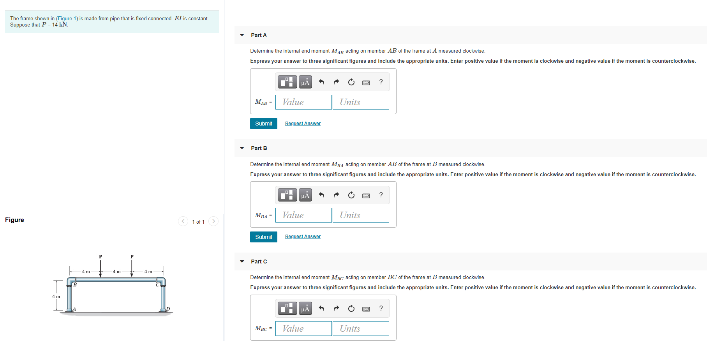Request Answer for Part B
This screenshot has width=707, height=341.
[303, 237]
